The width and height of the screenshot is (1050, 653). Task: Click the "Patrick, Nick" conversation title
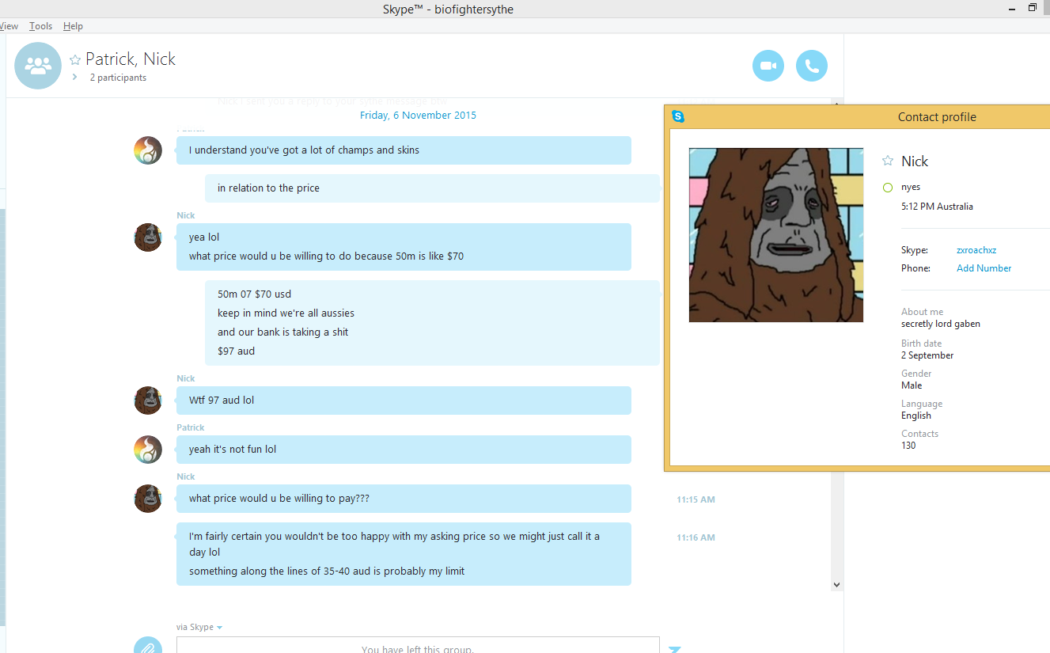pyautogui.click(x=131, y=59)
